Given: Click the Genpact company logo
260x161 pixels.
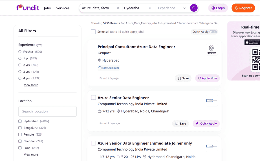Looking at the screenshot, I should tap(212, 49).
